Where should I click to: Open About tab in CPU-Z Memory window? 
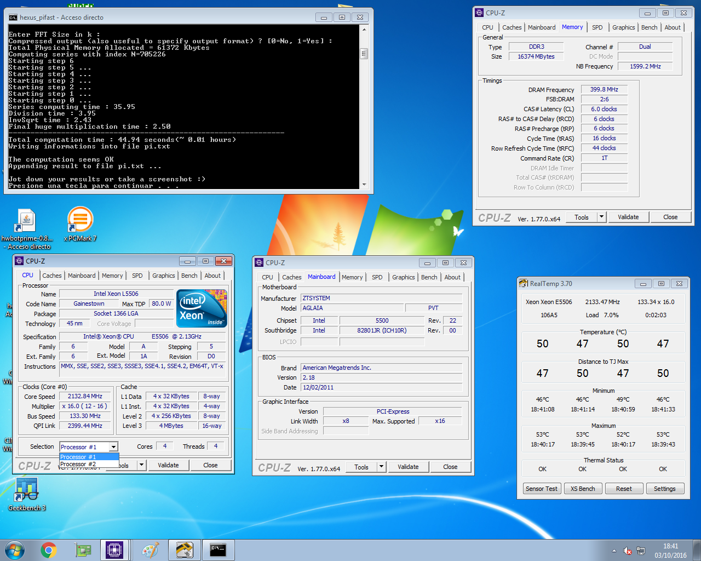673,27
